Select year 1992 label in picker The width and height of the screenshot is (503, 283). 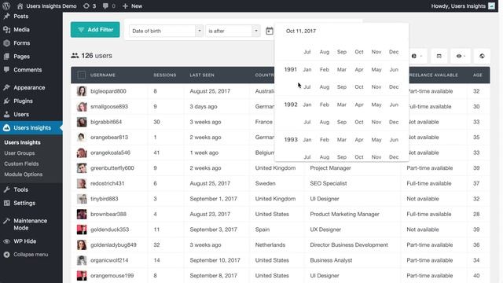click(291, 105)
